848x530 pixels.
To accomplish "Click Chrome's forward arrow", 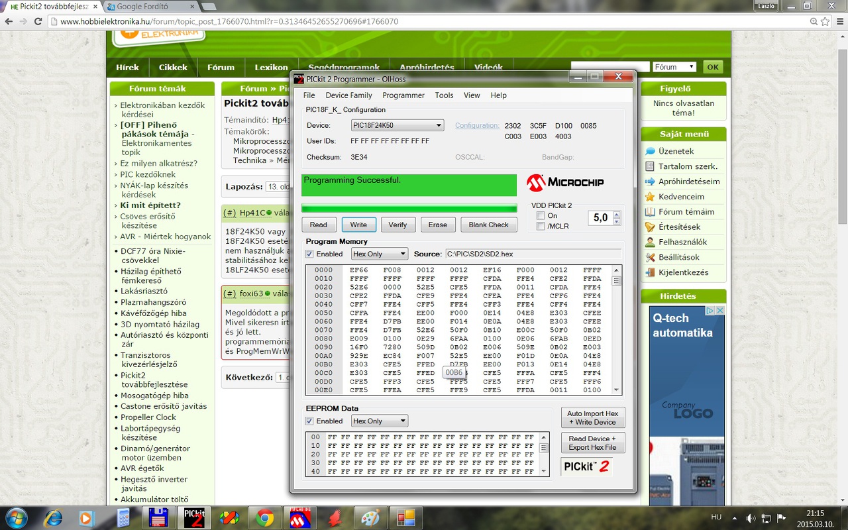I will point(25,21).
